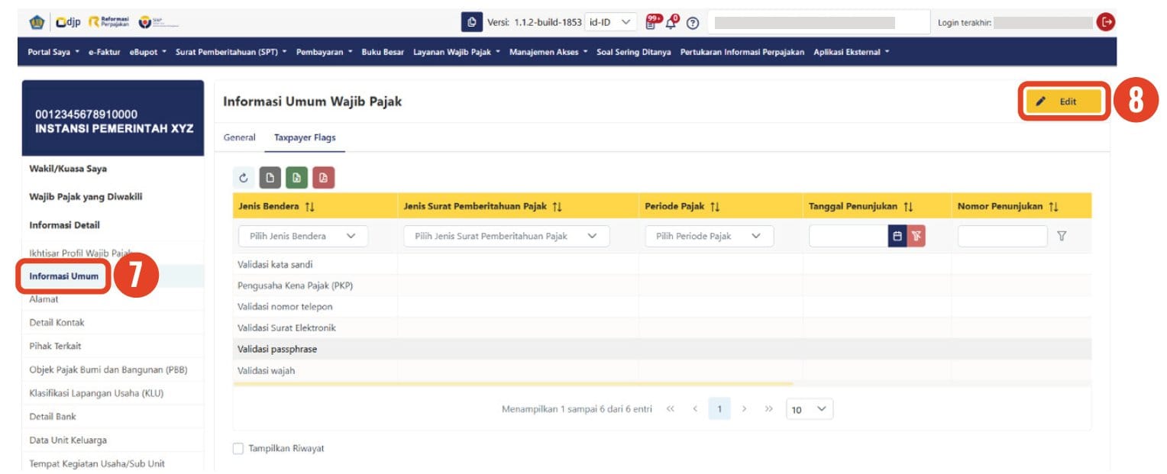Export table using green Excel icon
This screenshot has height=474, width=1167.
click(x=296, y=178)
